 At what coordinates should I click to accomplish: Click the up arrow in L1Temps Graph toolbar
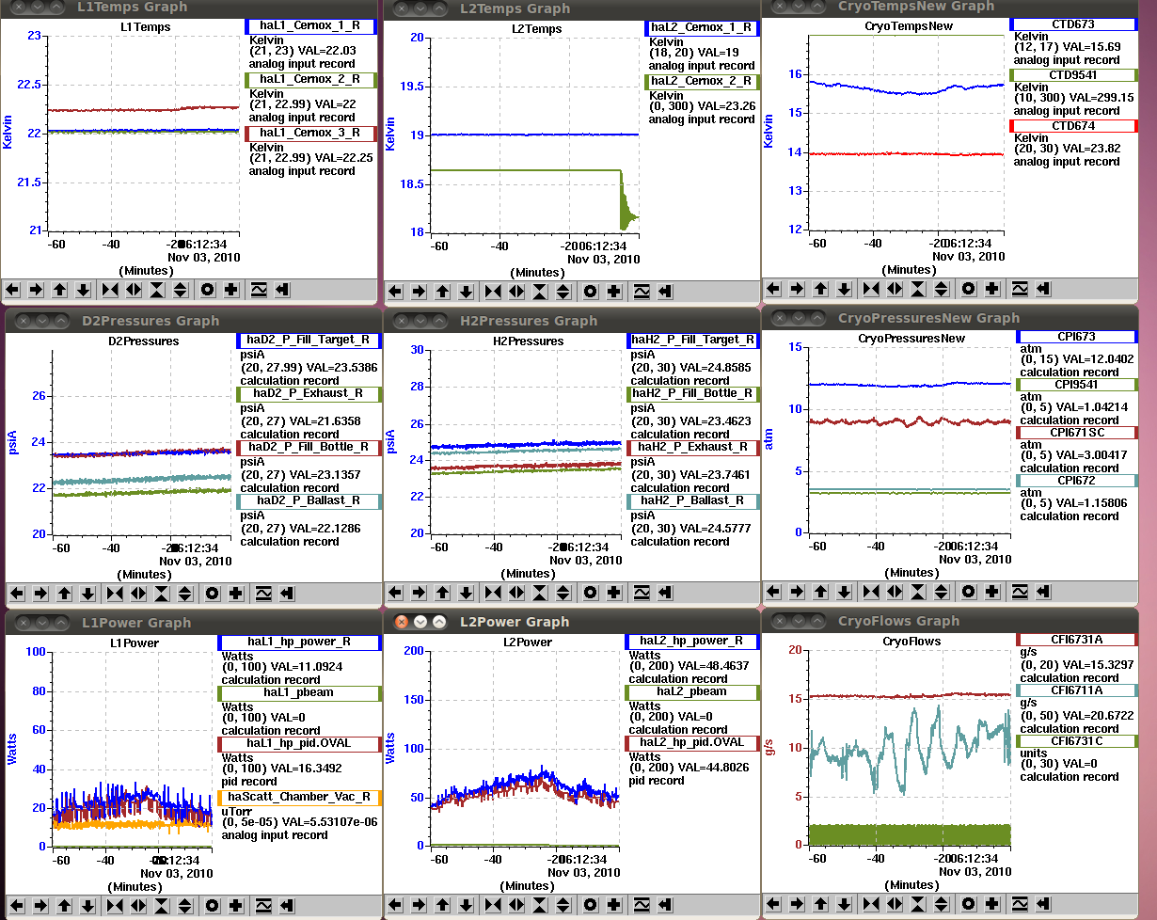pyautogui.click(x=60, y=291)
